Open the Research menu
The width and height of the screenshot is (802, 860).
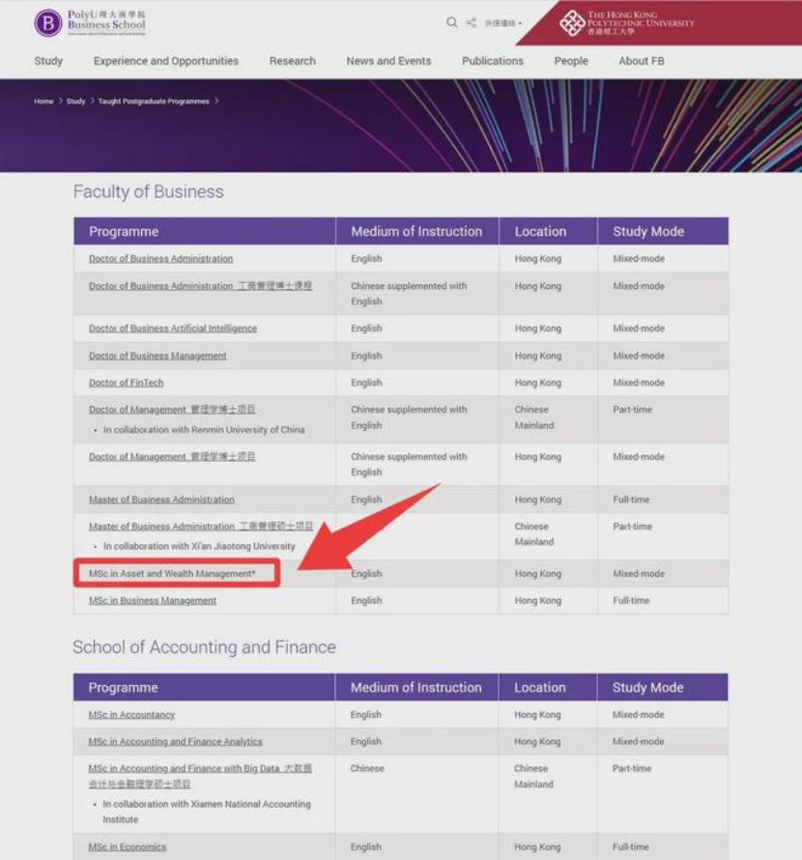pos(293,61)
